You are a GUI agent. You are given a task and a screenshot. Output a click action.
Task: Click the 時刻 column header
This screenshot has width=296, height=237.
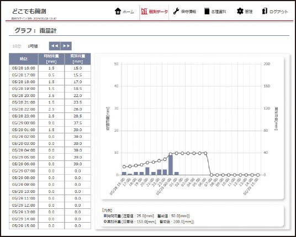24,59
